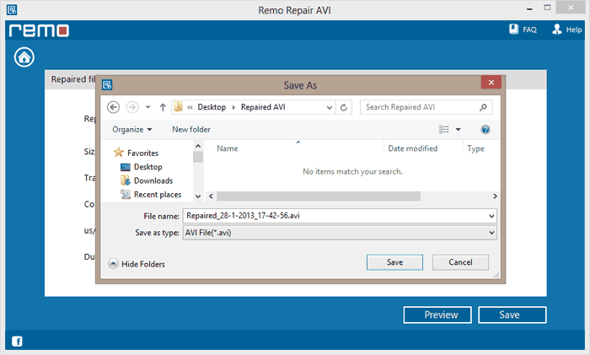590x355 pixels.
Task: Create a New folder
Action: tap(191, 130)
